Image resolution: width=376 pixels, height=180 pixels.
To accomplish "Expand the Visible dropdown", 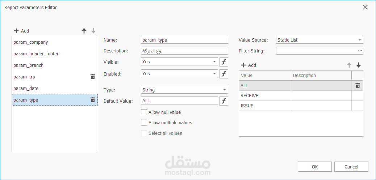I will (x=214, y=62).
